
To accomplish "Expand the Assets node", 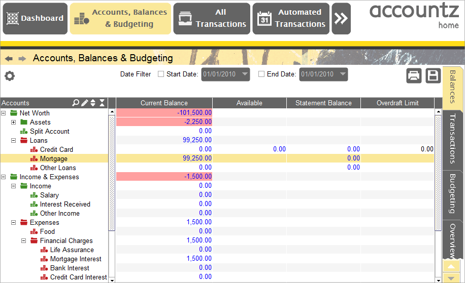I will pyautogui.click(x=13, y=122).
